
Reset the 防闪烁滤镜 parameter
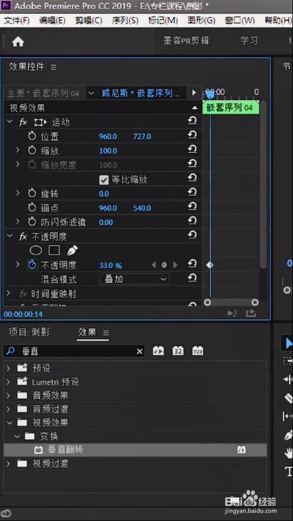(192, 221)
